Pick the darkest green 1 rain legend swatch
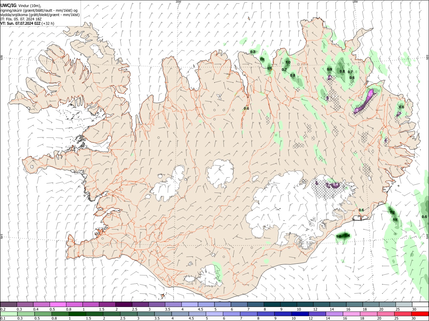Viewport: 429px width, 321px height. 77,314
